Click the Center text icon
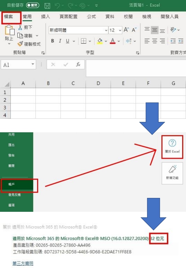Screen dimensions: 186x275 pos(155,41)
